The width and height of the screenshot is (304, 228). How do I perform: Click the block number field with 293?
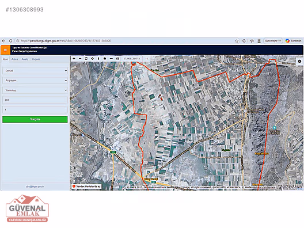(x=35, y=100)
